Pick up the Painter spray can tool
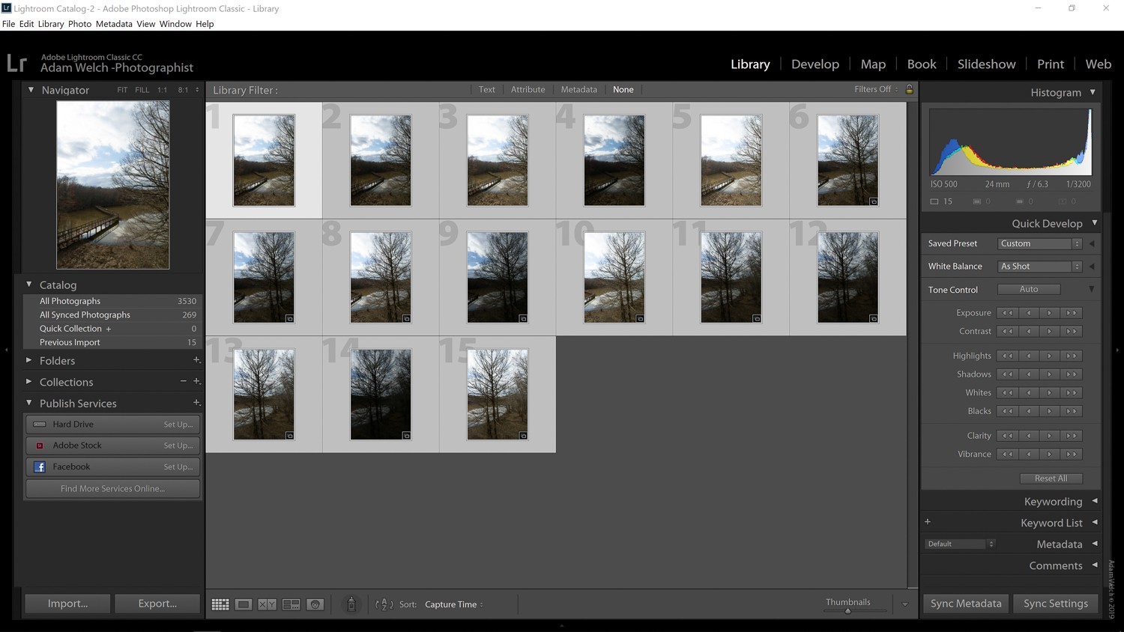Screen dimensions: 1124x632 (x=351, y=604)
